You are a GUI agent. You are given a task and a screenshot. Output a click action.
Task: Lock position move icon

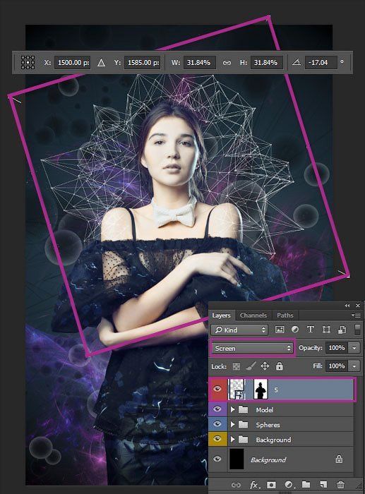coord(265,366)
